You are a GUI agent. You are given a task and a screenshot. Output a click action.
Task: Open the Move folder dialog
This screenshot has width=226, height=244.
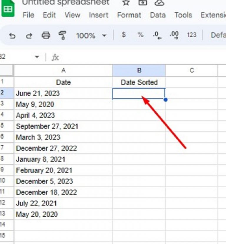[x=143, y=3]
